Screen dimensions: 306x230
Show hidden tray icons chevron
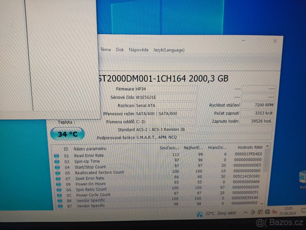[245, 213]
